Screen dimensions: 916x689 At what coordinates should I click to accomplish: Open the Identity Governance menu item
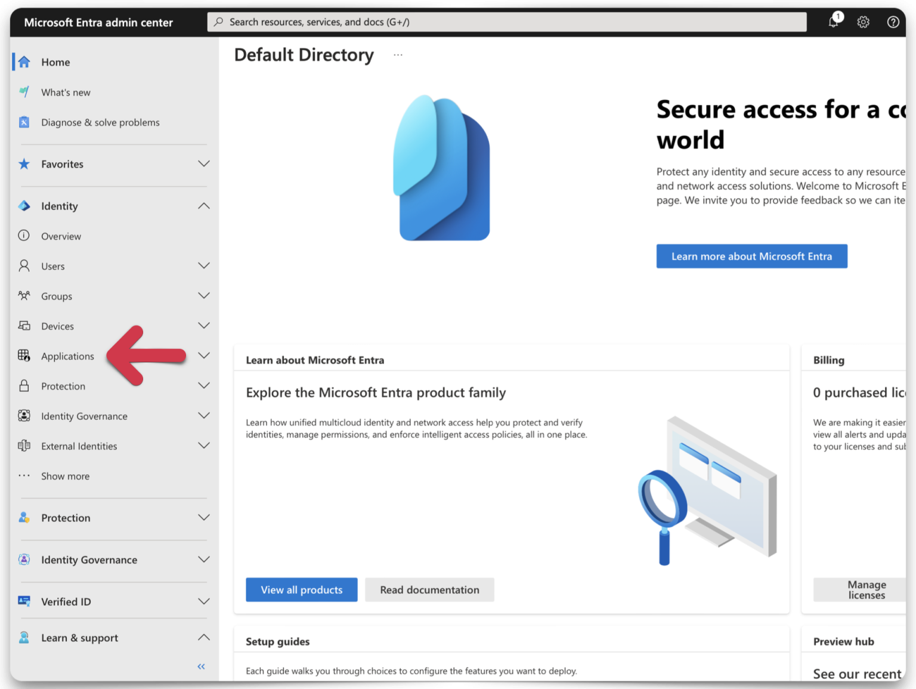pos(84,416)
